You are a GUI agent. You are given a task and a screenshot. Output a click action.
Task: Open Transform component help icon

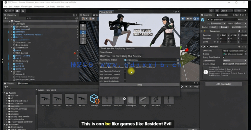[239, 31]
